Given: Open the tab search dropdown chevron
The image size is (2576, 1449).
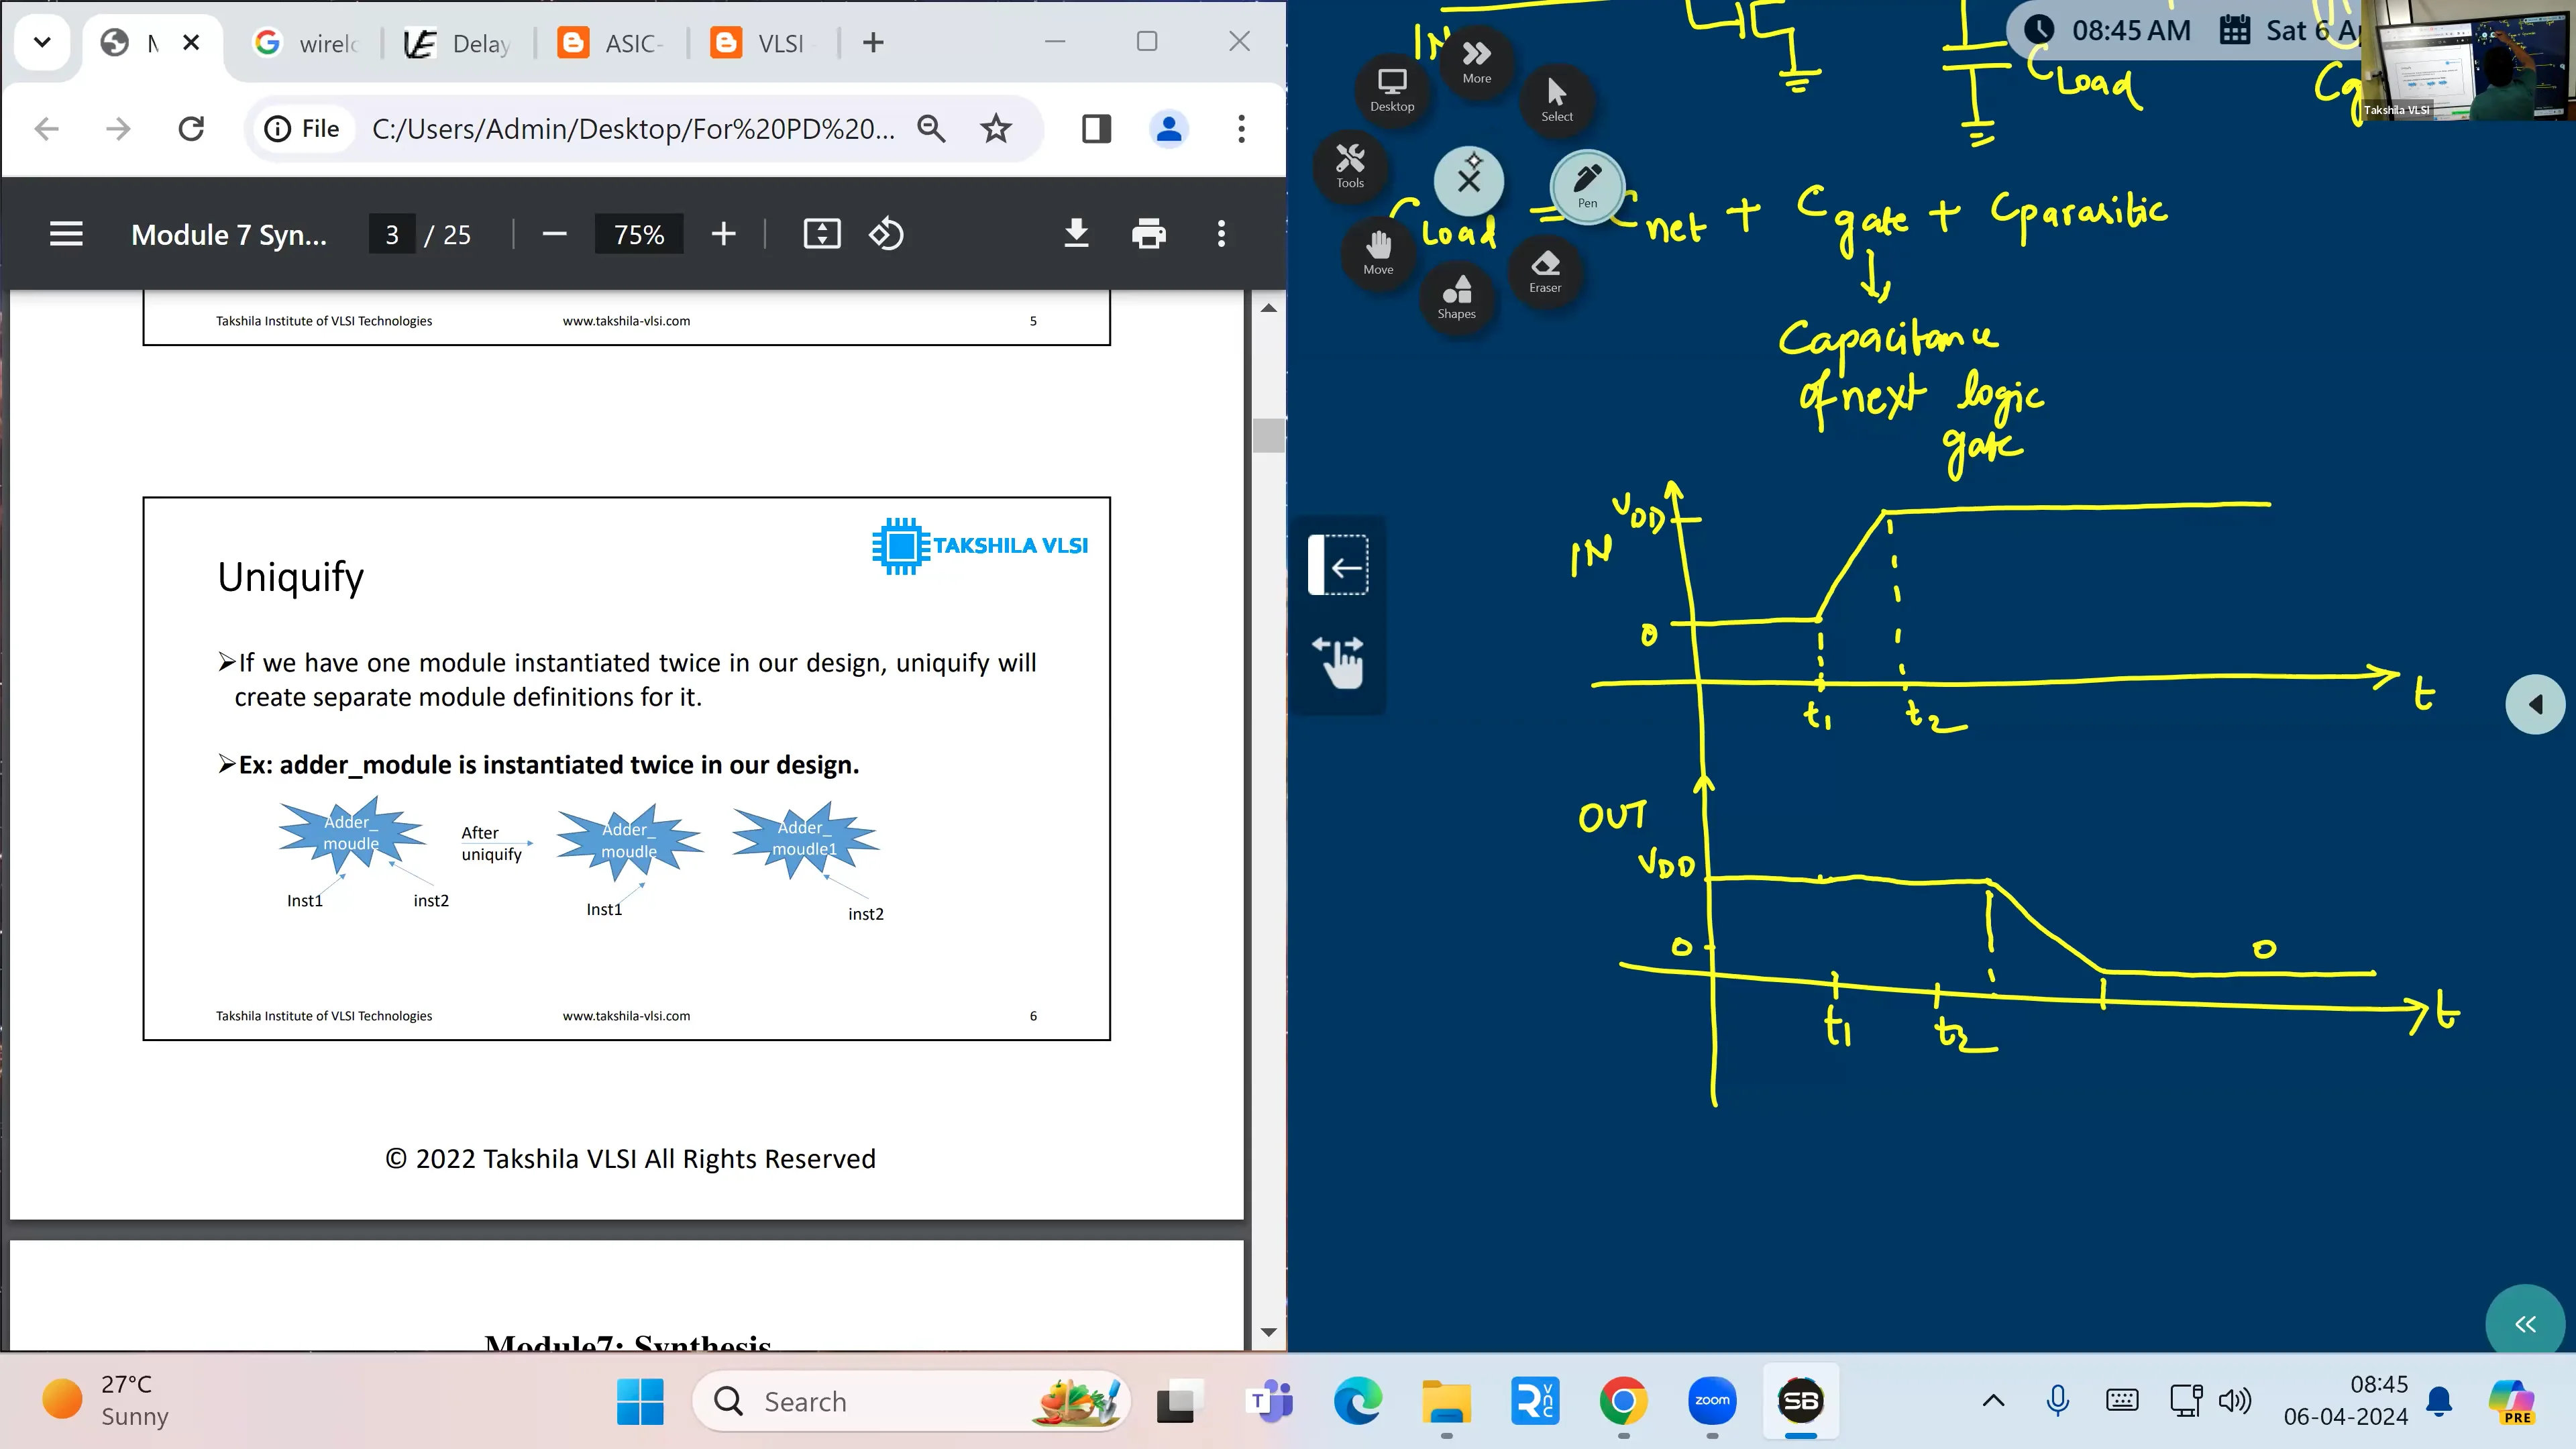Looking at the screenshot, I should coord(42,42).
